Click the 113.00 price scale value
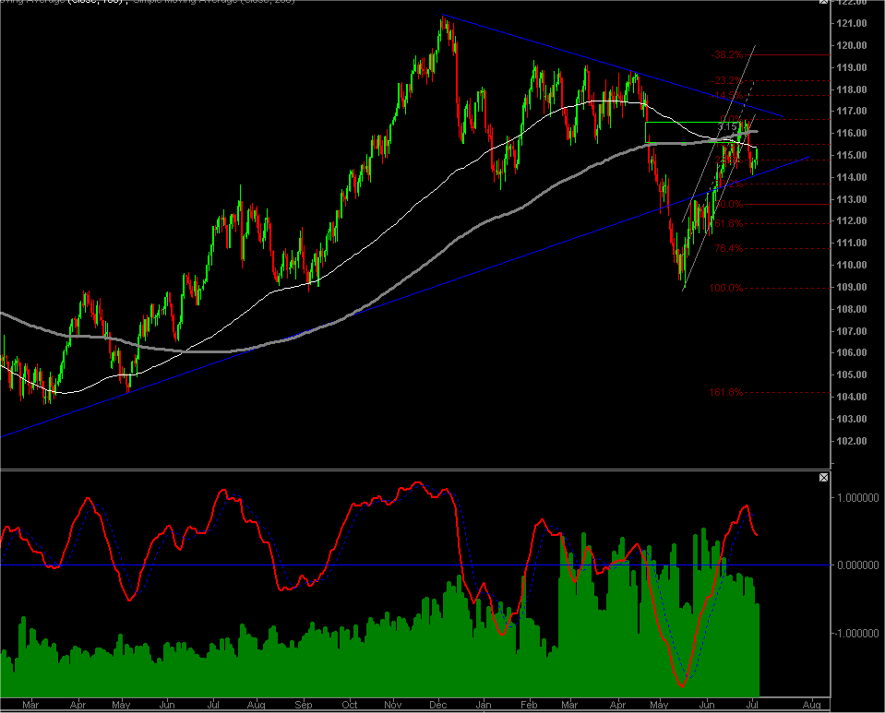 [852, 199]
